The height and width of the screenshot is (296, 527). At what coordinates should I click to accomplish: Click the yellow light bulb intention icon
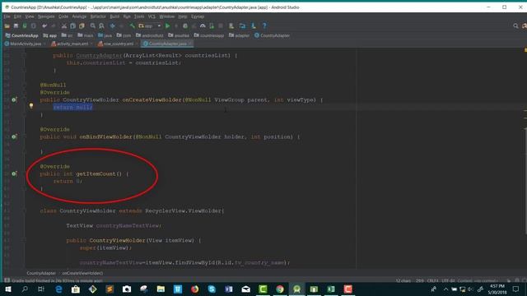(31, 106)
